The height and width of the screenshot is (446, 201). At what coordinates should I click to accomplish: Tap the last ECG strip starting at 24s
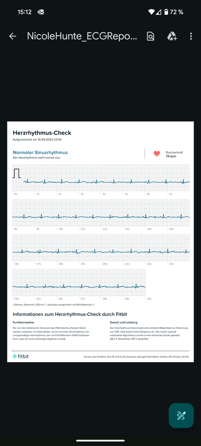pyautogui.click(x=79, y=283)
